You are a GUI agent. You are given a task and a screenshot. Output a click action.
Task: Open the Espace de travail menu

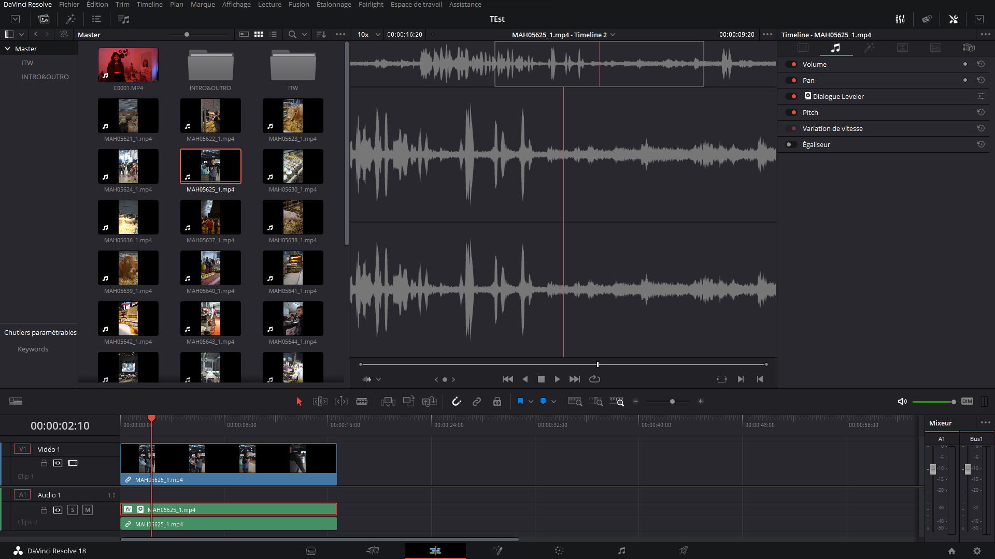[x=416, y=5]
